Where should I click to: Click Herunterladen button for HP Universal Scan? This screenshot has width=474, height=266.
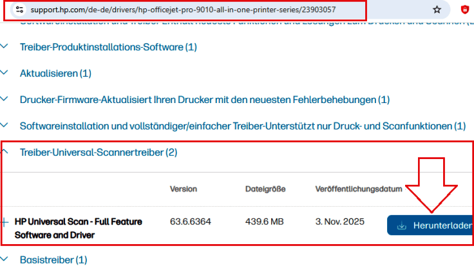tap(430, 225)
